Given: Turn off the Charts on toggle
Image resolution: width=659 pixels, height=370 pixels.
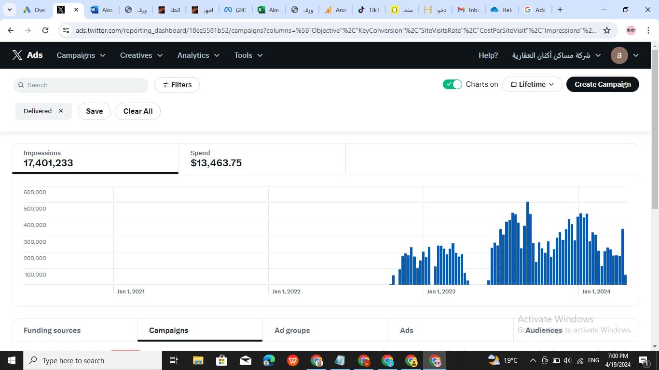Looking at the screenshot, I should [452, 84].
